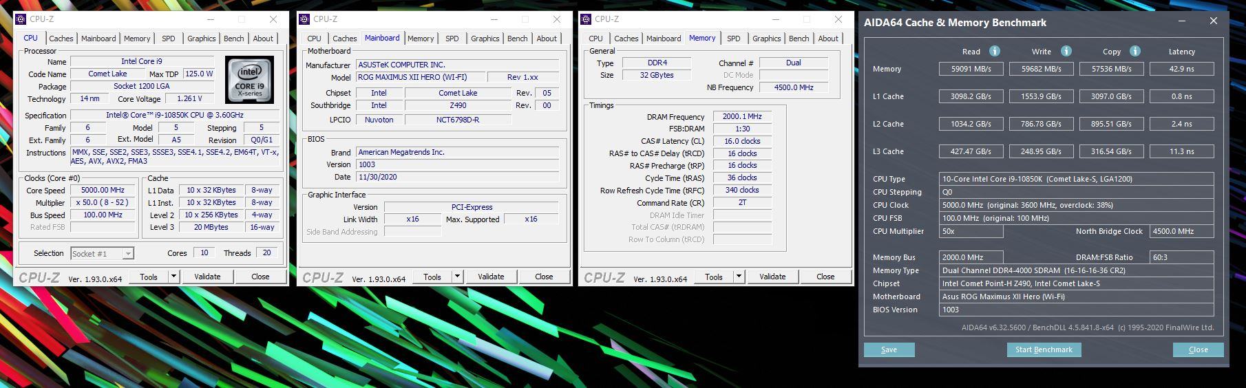1246x388 pixels.
Task: Click Command Rate 2T value
Action: pyautogui.click(x=742, y=203)
